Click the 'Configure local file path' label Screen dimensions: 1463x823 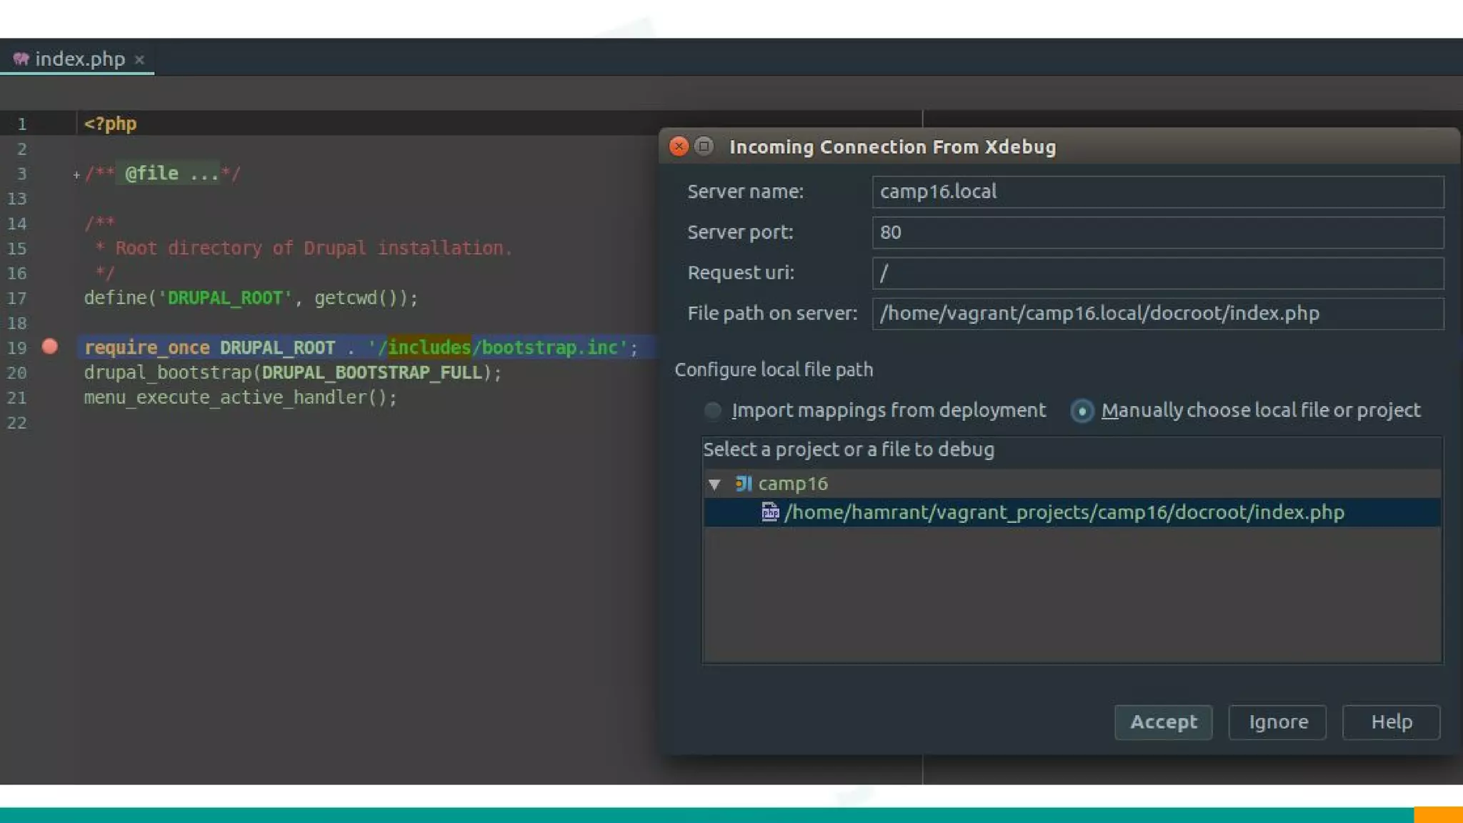(x=774, y=369)
